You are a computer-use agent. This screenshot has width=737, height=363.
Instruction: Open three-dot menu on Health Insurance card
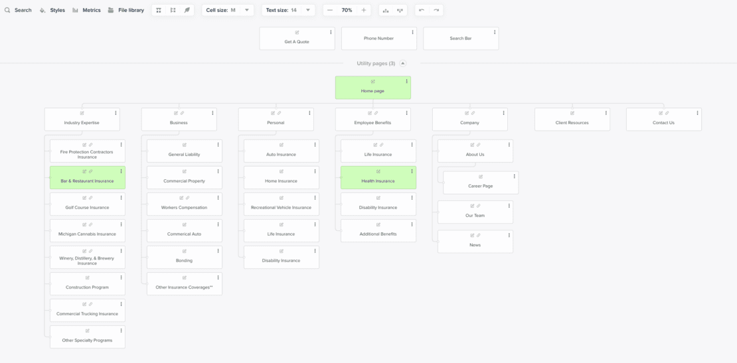pyautogui.click(x=412, y=171)
